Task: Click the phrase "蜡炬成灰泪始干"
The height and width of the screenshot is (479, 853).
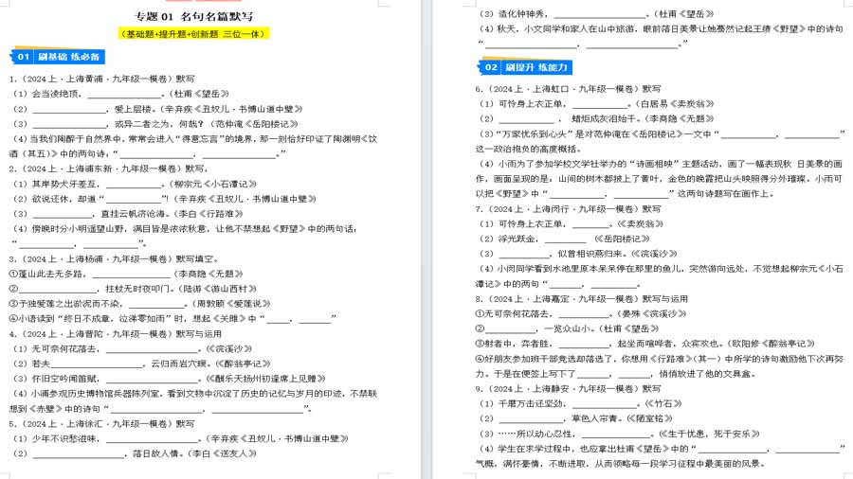Action: point(602,118)
